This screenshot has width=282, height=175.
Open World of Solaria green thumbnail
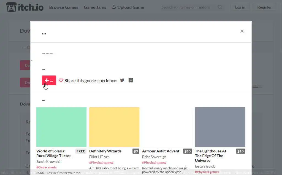coord(61,127)
